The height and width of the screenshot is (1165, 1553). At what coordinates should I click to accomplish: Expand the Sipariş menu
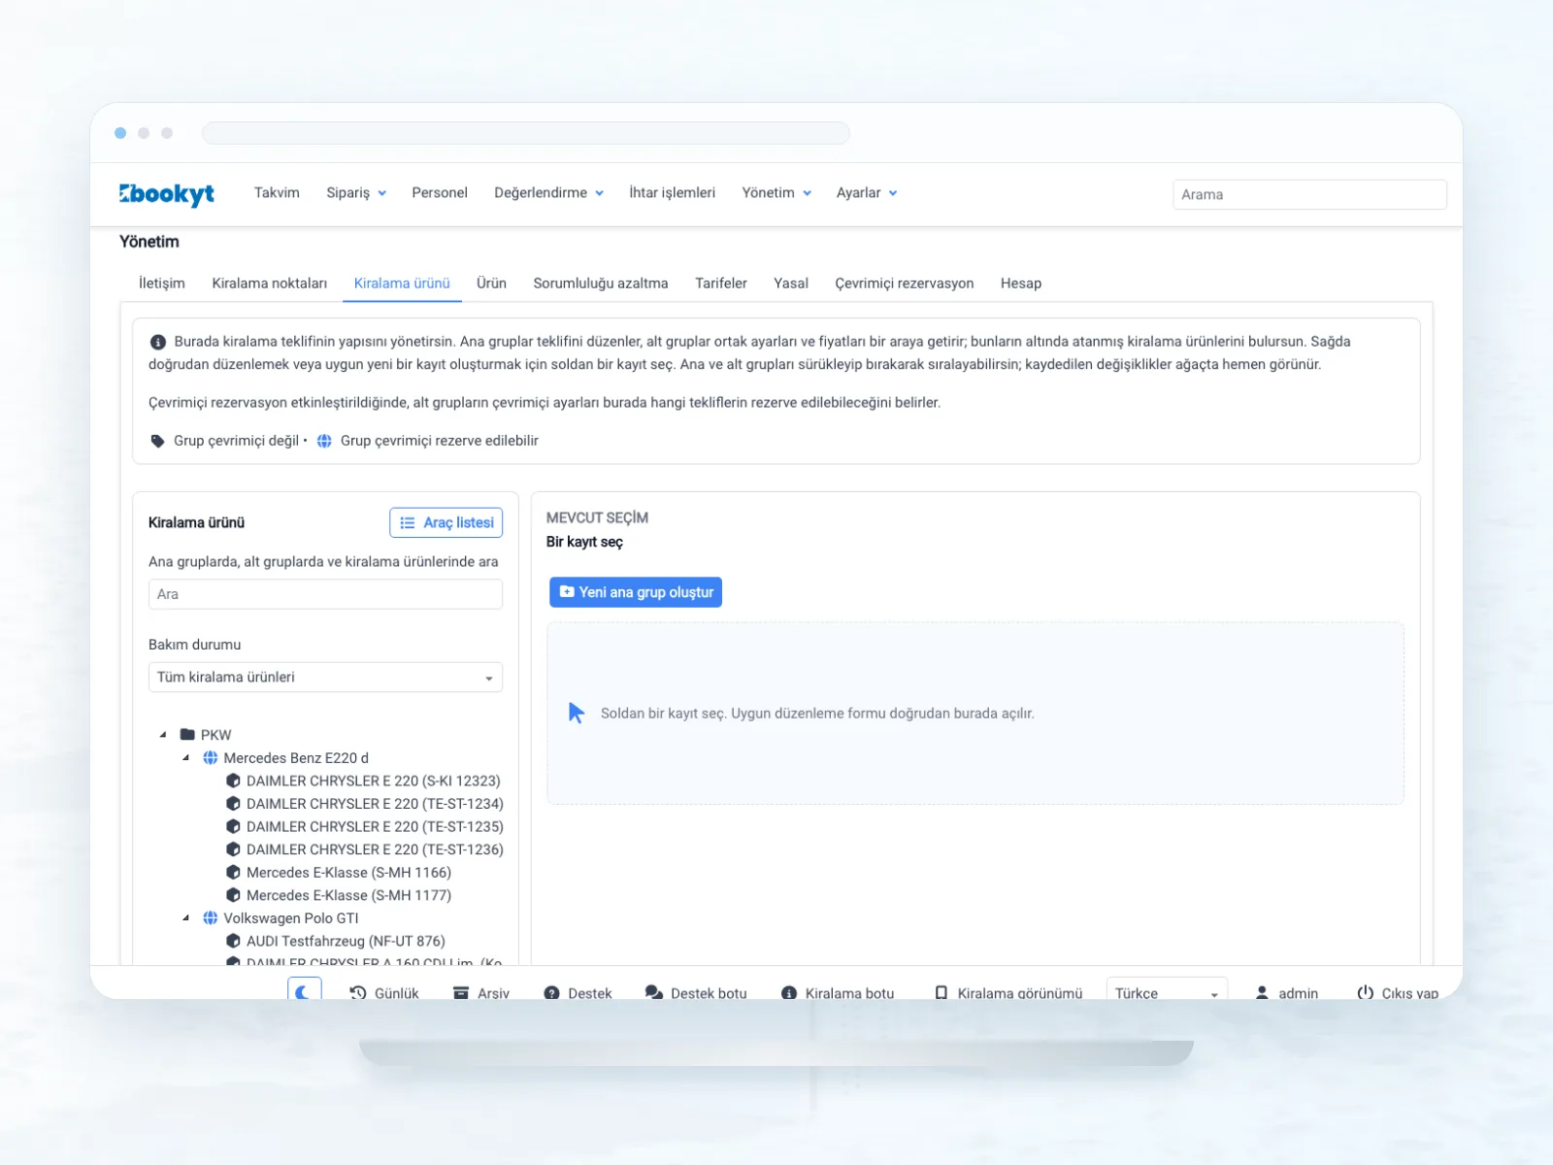coord(356,193)
